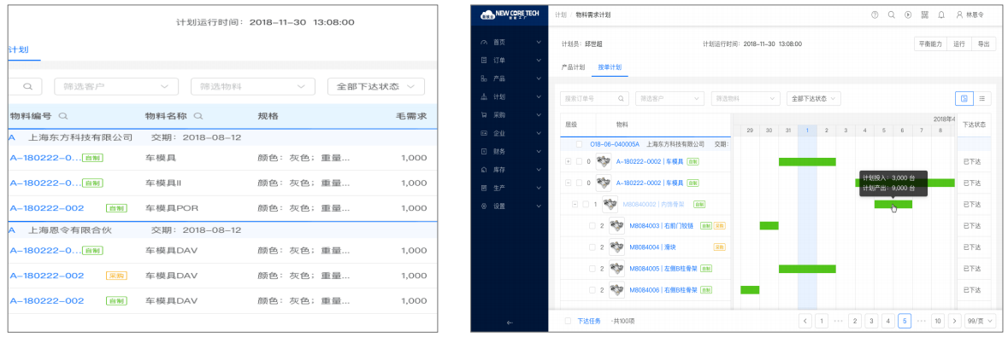Switch to Gantt chart view icon
Image resolution: width=1008 pixels, height=337 pixels.
pos(964,98)
